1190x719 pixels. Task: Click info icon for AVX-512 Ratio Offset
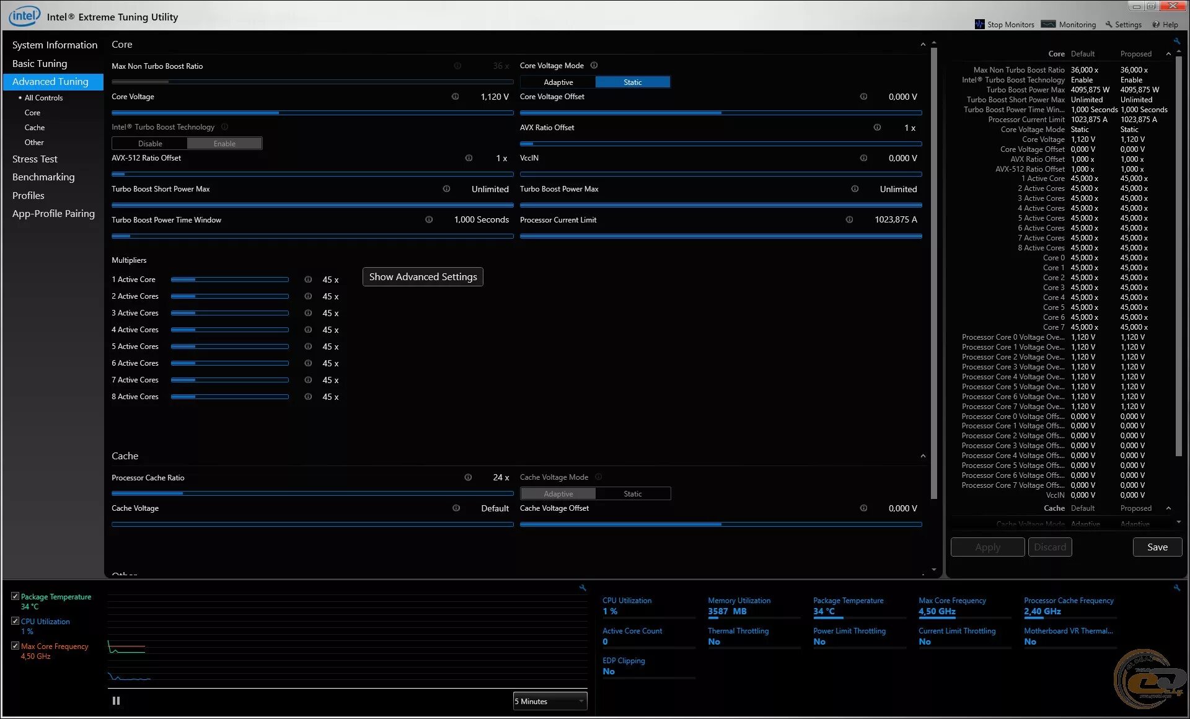pyautogui.click(x=469, y=158)
